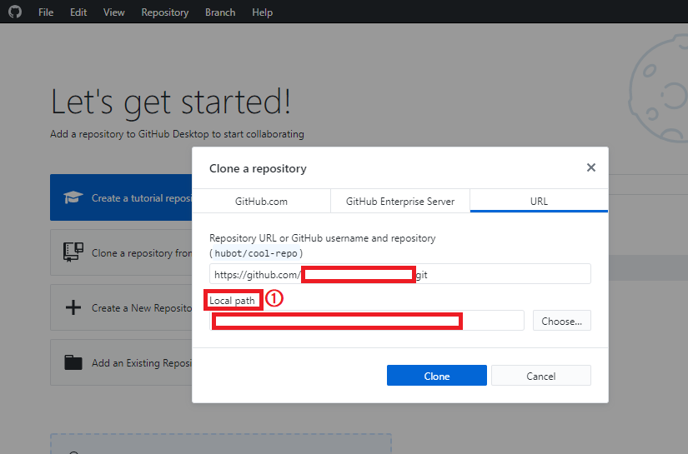
Task: Click the Add a repository to GitHub Desktop subtitle
Action: coord(177,134)
